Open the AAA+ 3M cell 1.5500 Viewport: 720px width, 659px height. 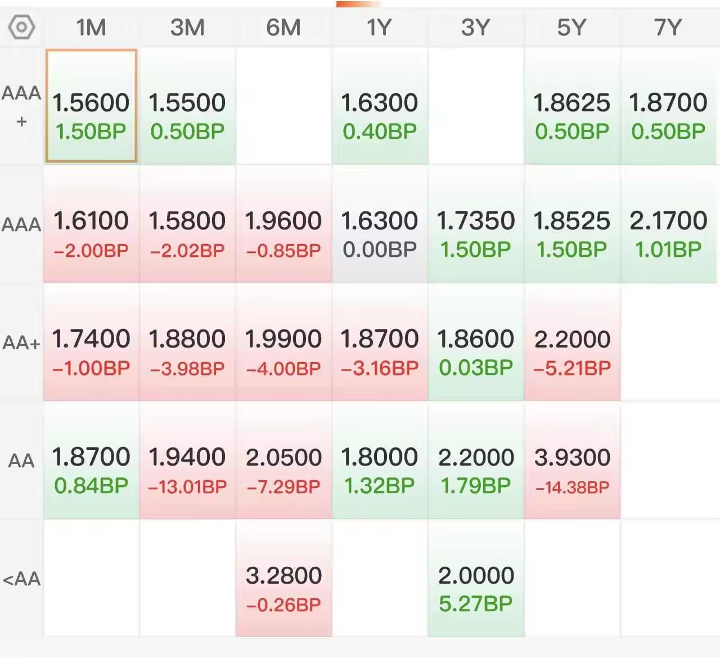pos(187,106)
